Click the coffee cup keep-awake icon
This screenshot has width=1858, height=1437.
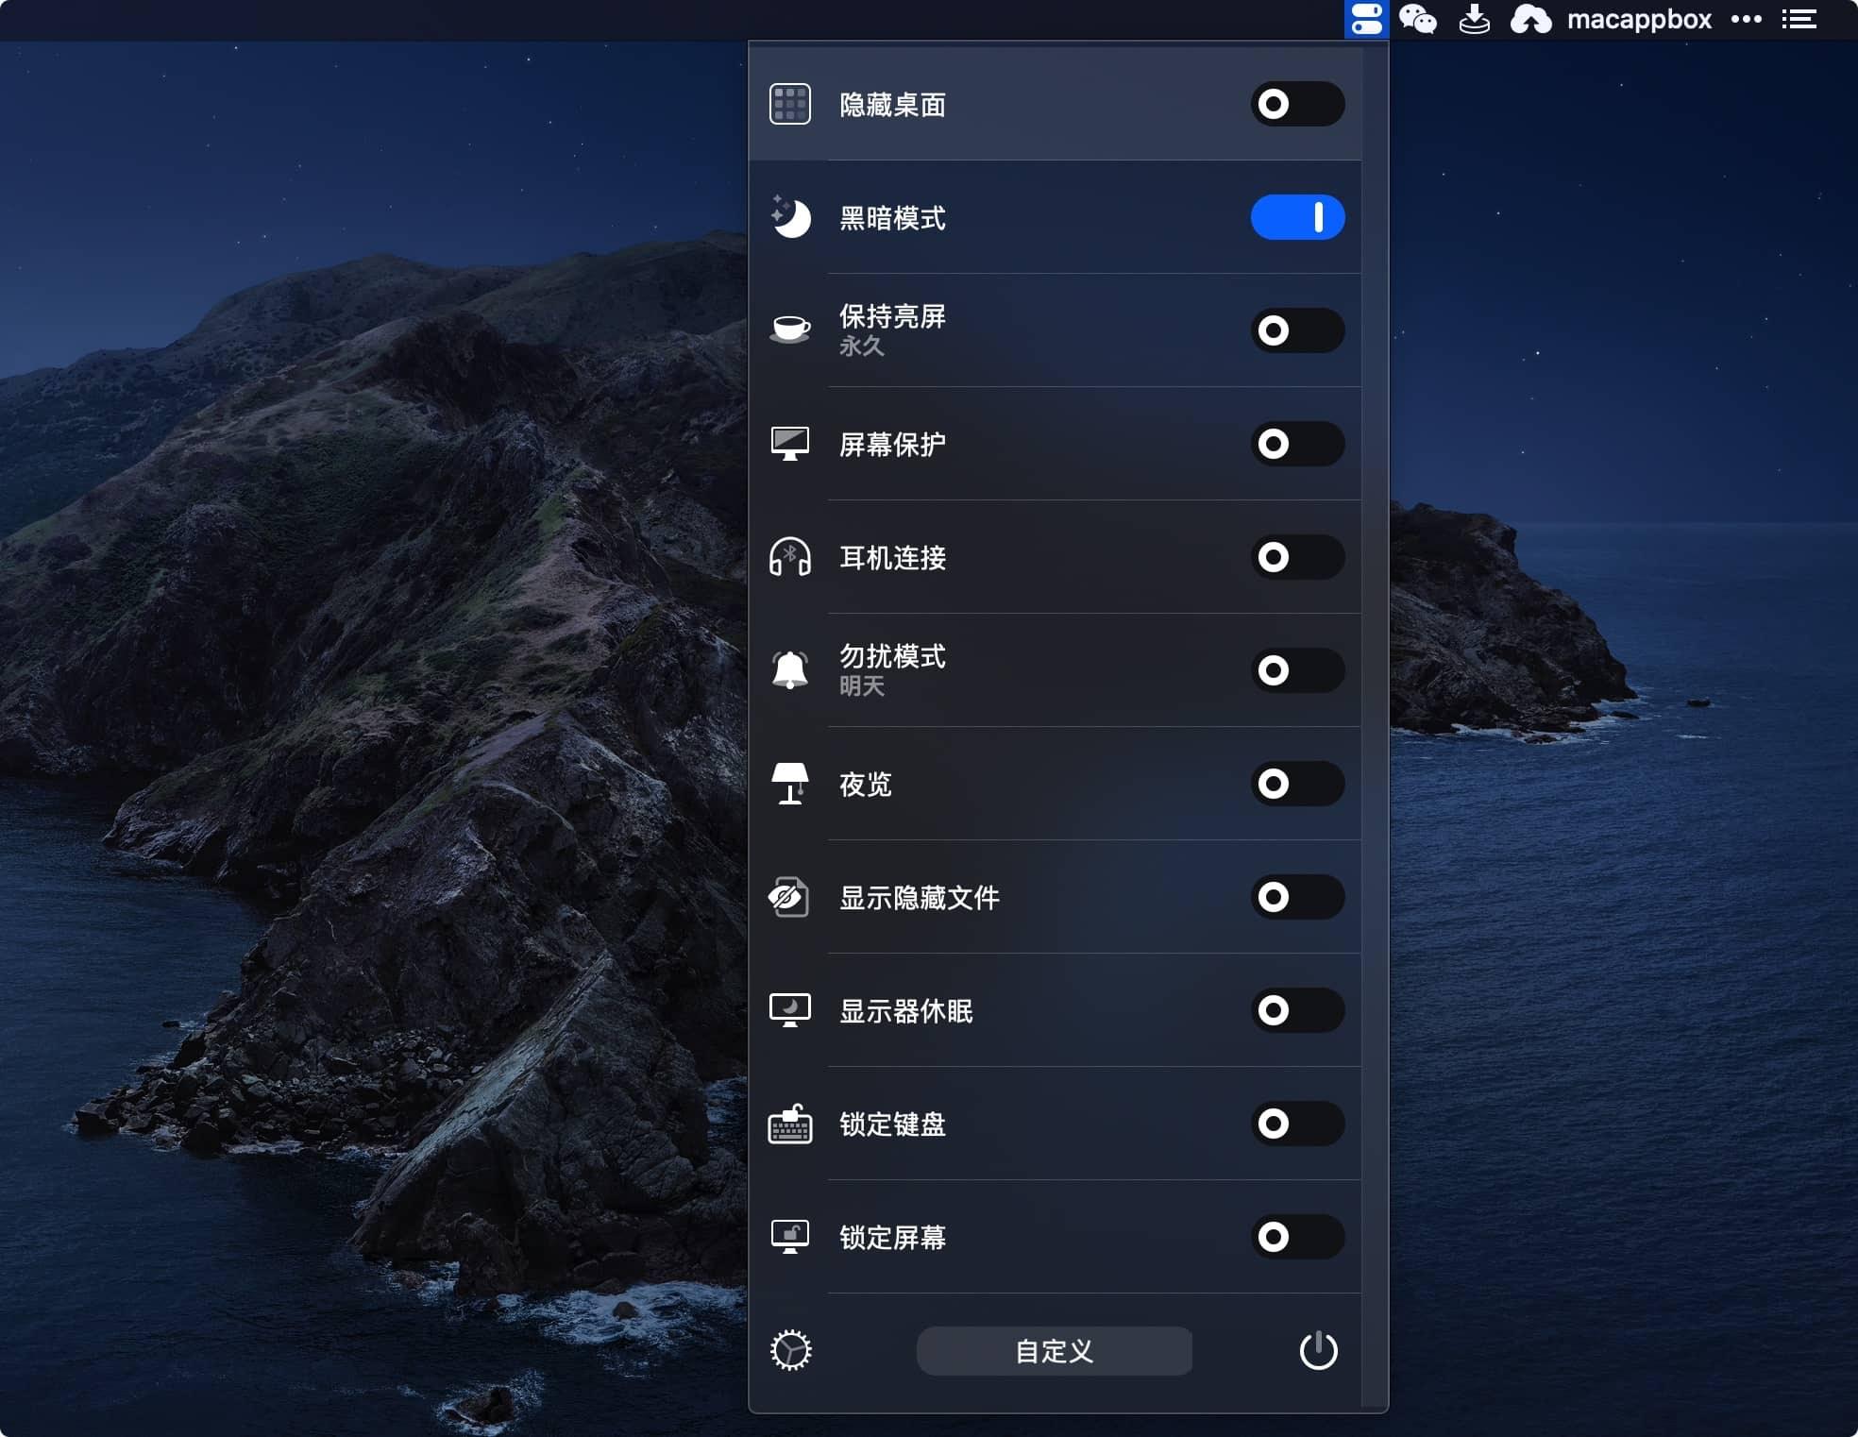click(x=789, y=330)
